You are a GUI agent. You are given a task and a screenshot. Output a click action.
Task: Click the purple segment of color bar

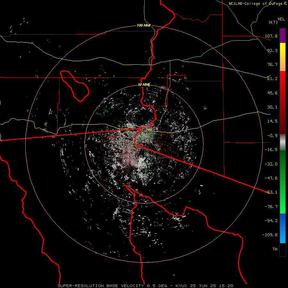pyautogui.click(x=283, y=36)
